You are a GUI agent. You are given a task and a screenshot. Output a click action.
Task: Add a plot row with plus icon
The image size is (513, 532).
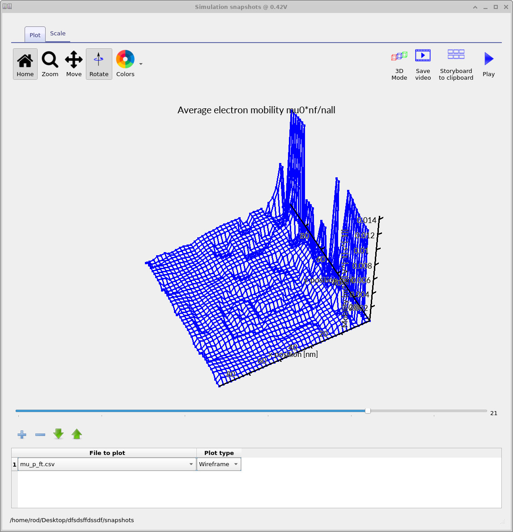[22, 434]
